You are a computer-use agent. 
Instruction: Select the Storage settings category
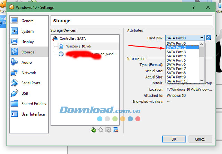pos(29,52)
